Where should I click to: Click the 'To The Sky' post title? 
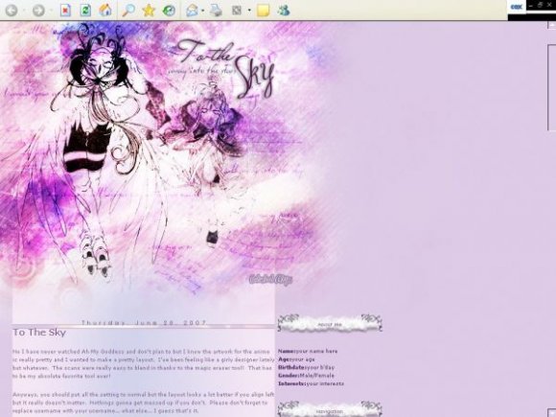pos(39,333)
